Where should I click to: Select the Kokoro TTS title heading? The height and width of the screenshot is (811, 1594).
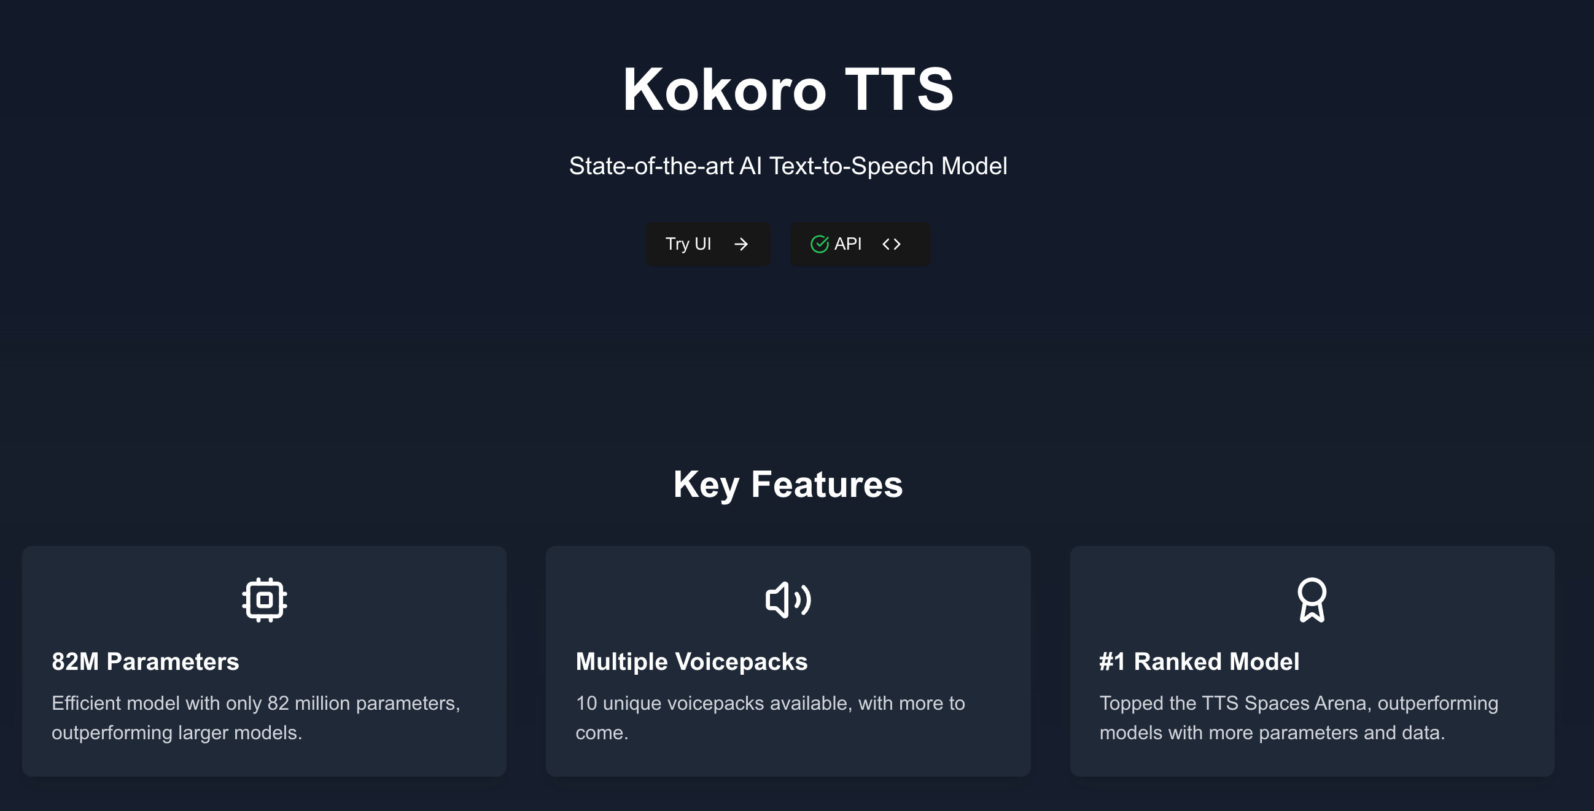pos(788,90)
